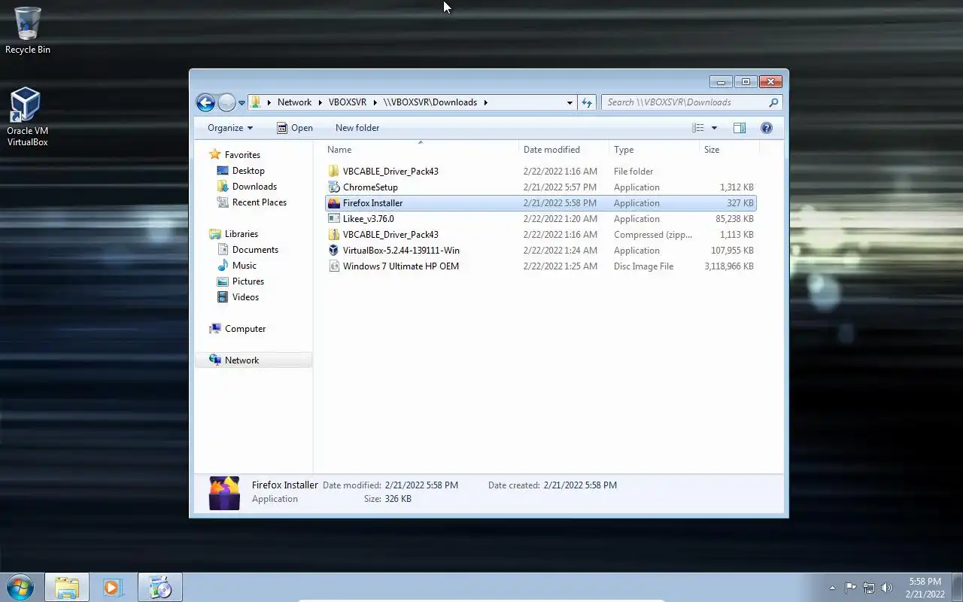Select the Likee_v3.76.0 application icon

point(334,219)
